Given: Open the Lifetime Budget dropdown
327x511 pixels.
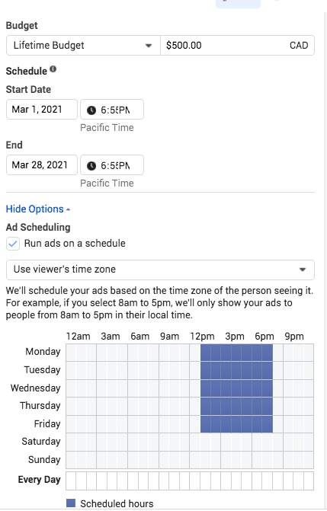Looking at the screenshot, I should coord(83,45).
